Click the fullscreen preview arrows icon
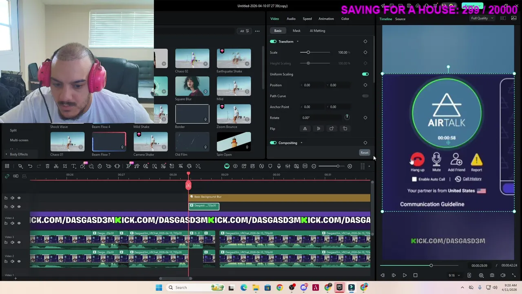This screenshot has width=522, height=294. point(513,275)
